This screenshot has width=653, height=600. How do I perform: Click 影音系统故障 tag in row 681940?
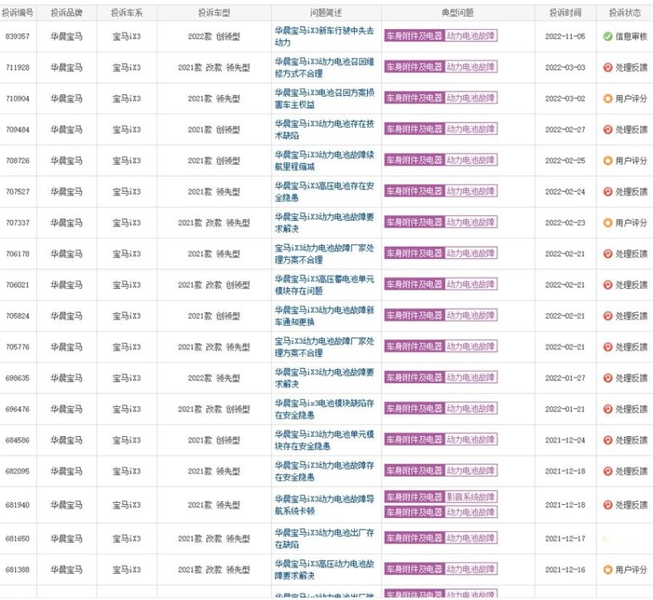[x=471, y=497]
